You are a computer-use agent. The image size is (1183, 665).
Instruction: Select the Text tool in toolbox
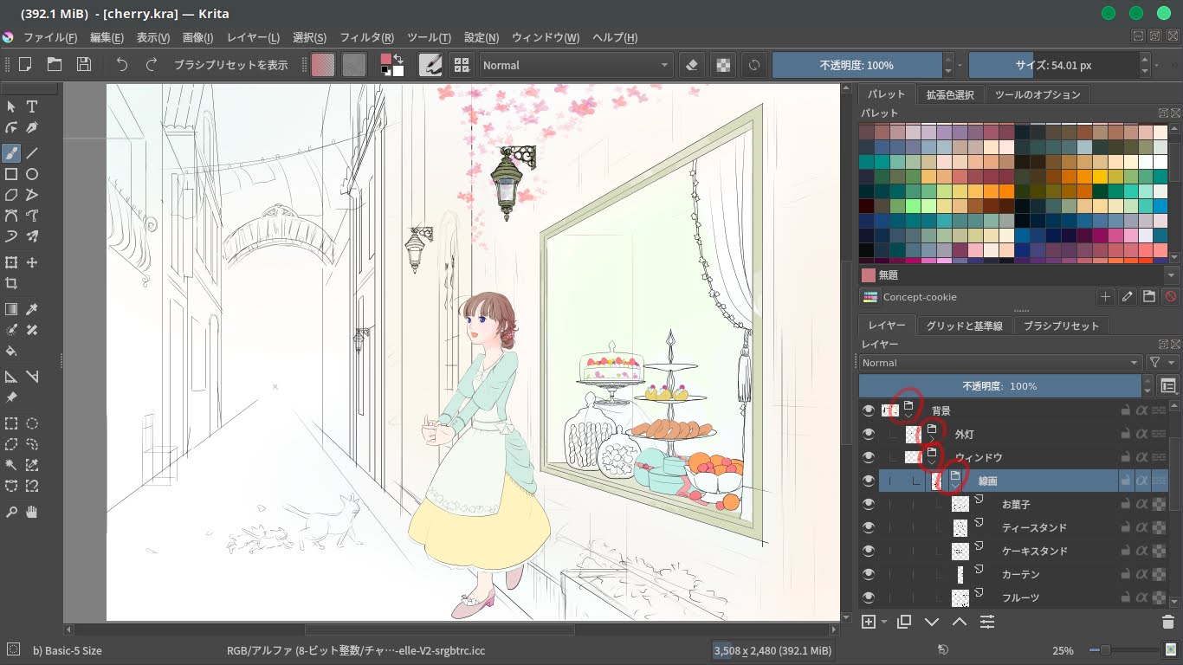pyautogui.click(x=32, y=107)
